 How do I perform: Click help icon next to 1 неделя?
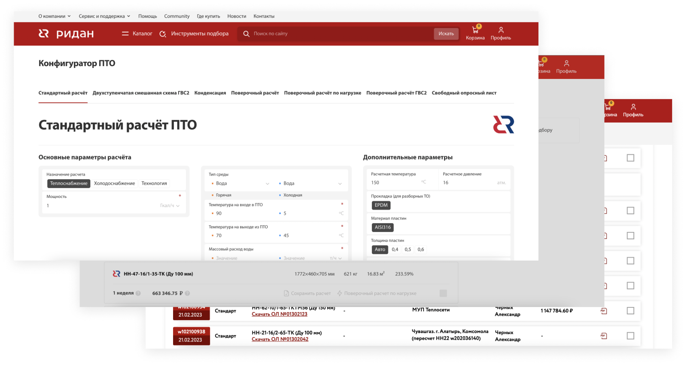coord(138,293)
